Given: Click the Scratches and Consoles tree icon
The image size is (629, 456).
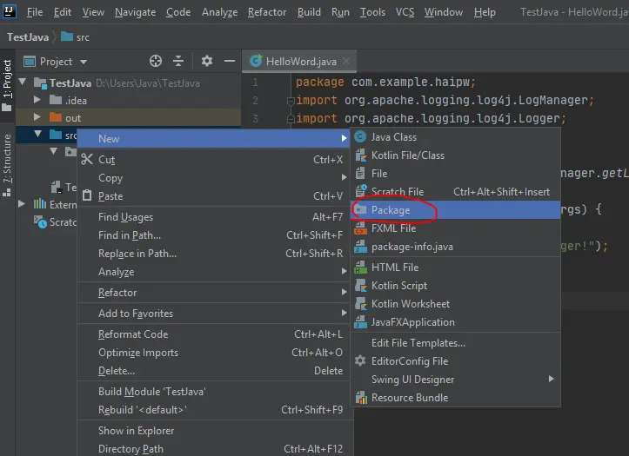Looking at the screenshot, I should [x=40, y=221].
